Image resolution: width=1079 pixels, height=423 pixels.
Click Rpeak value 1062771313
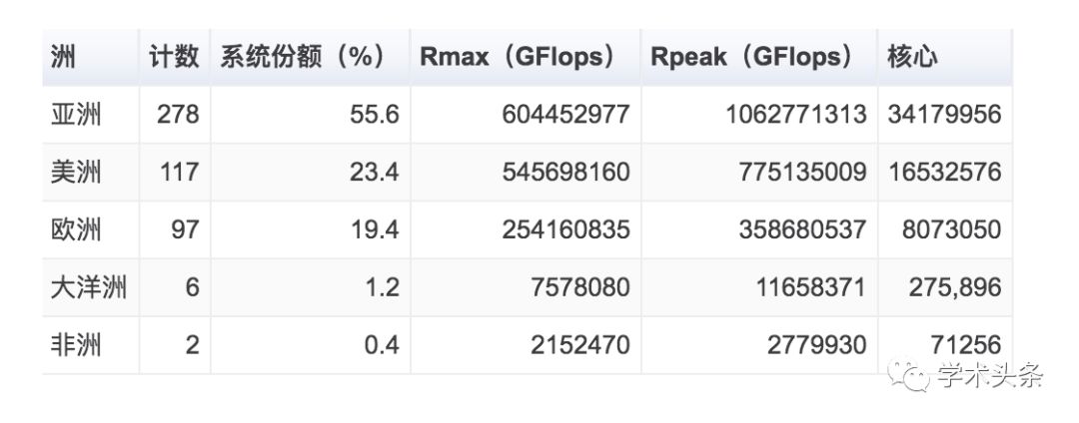click(795, 114)
